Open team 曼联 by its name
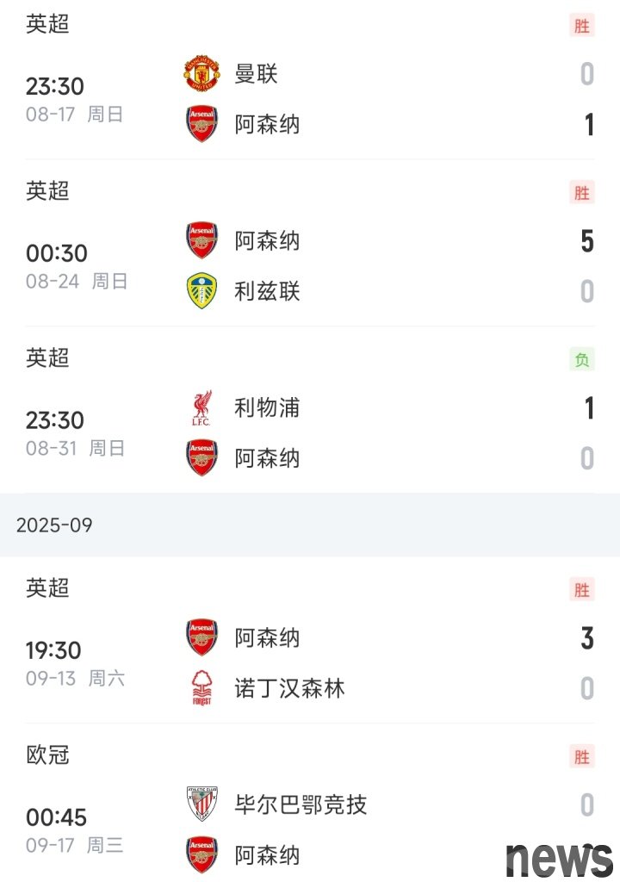Viewport: 620px width, 882px height. point(256,74)
